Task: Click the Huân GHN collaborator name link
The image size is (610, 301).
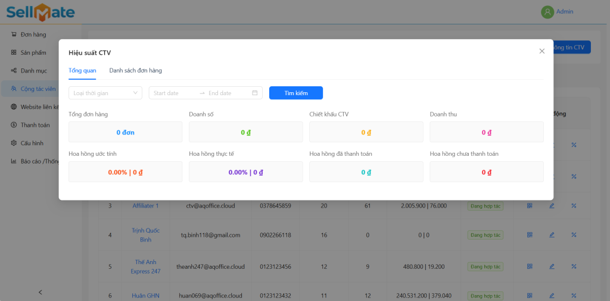Action: coord(146,296)
